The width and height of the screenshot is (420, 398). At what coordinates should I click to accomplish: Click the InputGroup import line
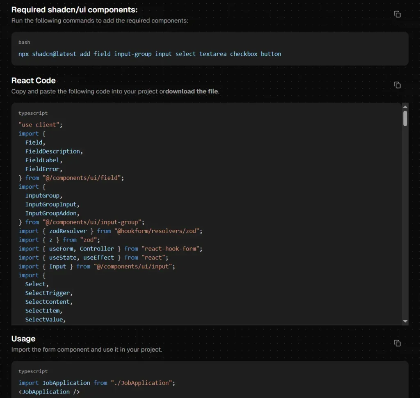click(42, 195)
